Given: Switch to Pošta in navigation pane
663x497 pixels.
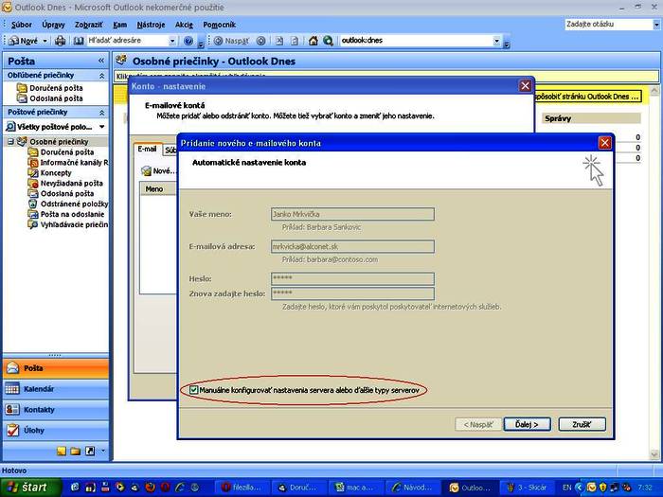Looking at the screenshot, I should coord(56,368).
